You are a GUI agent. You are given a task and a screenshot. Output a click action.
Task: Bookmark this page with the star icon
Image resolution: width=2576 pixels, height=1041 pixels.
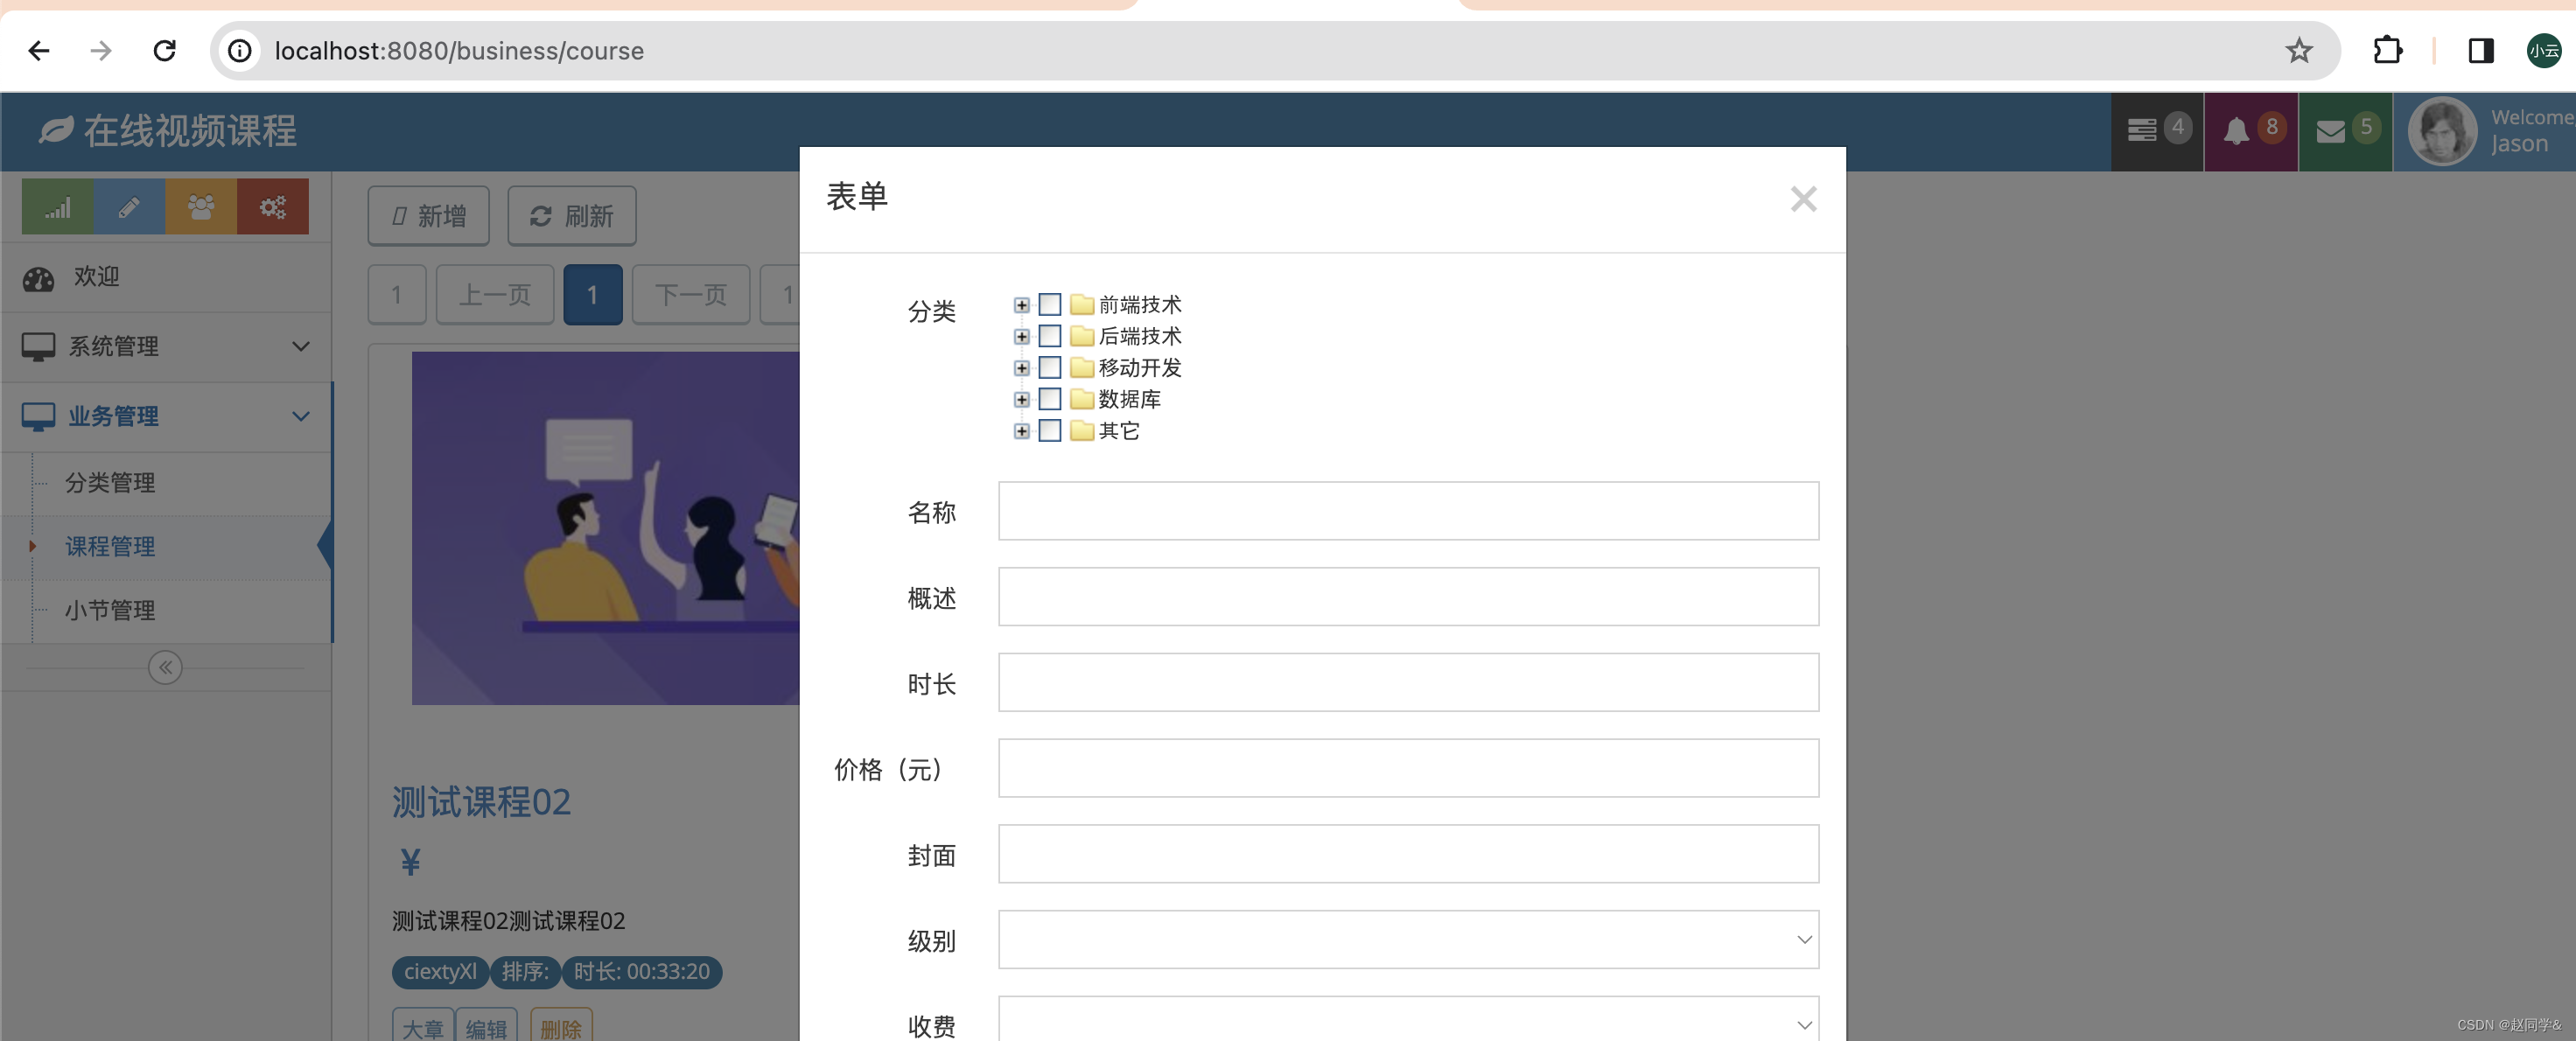[2298, 50]
